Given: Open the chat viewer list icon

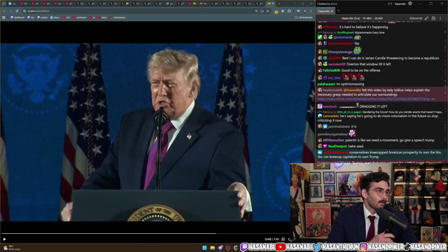Looking at the screenshot, I should (433, 18).
